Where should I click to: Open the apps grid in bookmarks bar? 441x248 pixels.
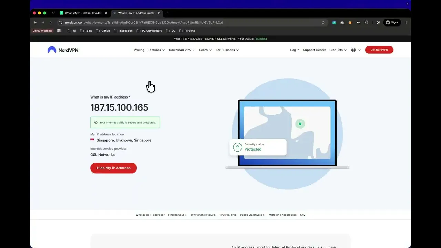click(59, 31)
